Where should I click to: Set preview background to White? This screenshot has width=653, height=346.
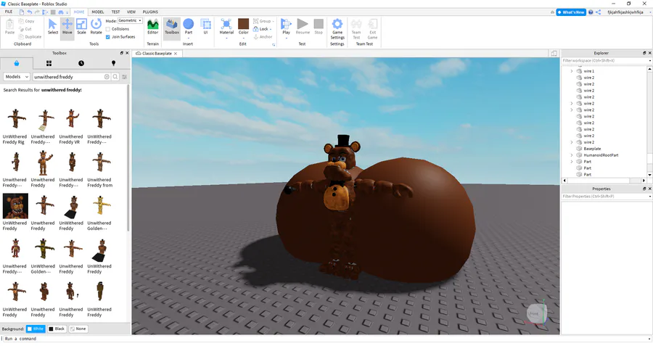coord(36,329)
